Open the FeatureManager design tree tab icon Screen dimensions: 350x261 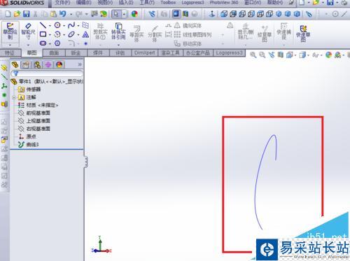(15, 64)
